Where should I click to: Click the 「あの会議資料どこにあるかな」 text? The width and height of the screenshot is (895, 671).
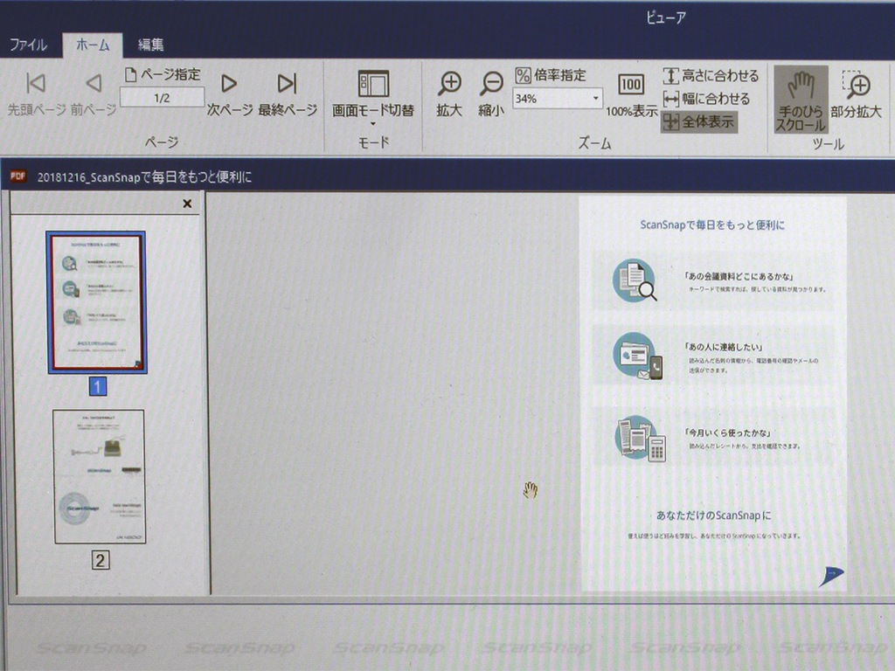739,276
